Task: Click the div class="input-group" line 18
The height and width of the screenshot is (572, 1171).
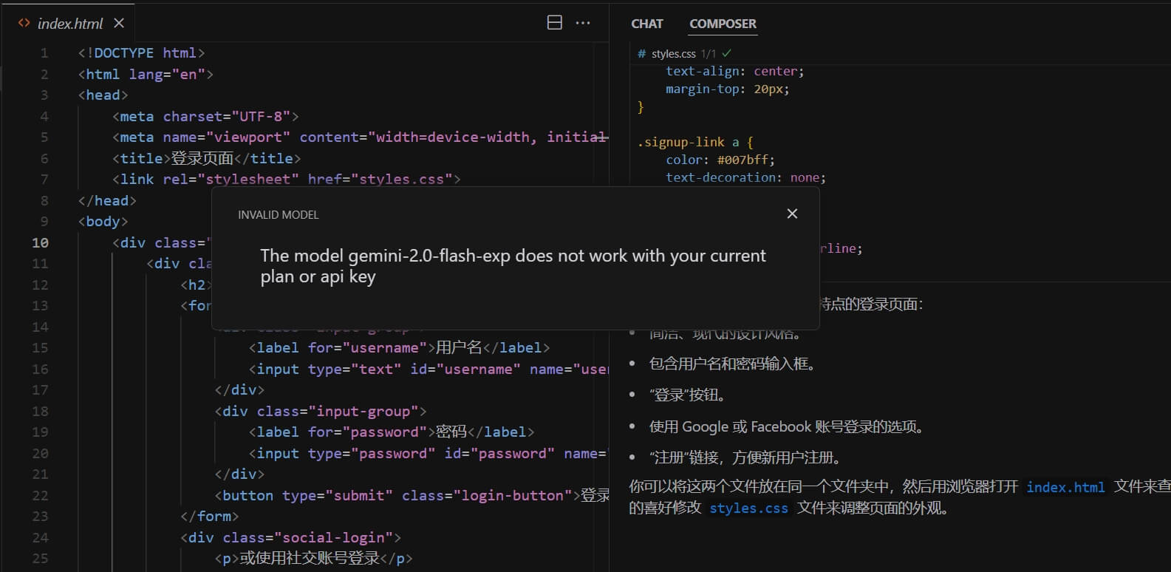Action: [x=321, y=411]
